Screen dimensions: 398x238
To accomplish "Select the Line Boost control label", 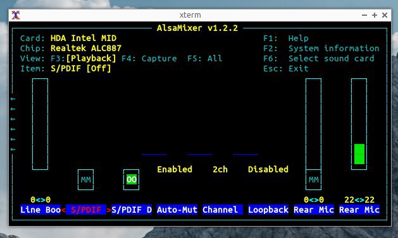I will (40, 210).
